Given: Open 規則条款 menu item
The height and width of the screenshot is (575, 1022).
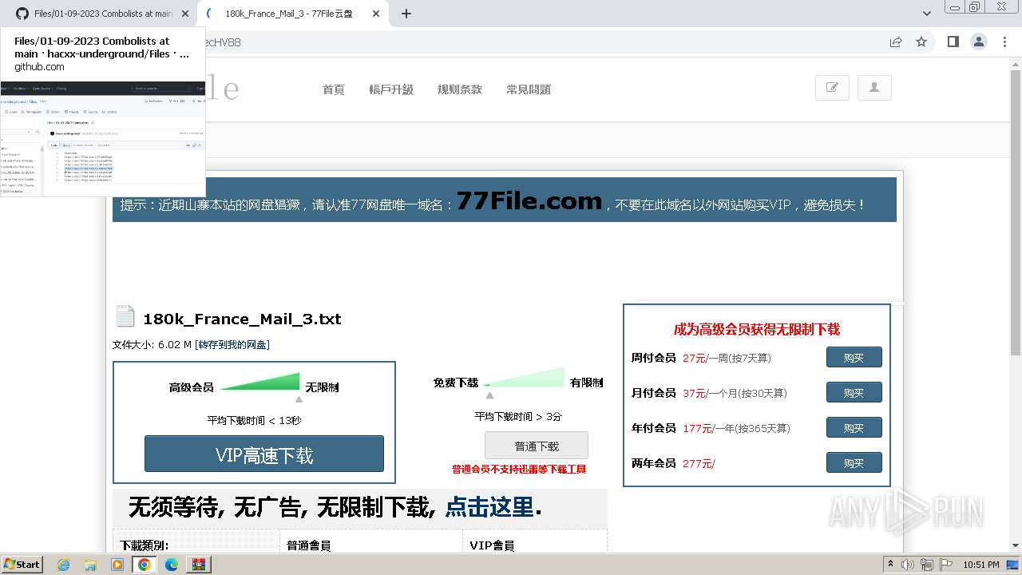Looking at the screenshot, I should click(x=460, y=89).
